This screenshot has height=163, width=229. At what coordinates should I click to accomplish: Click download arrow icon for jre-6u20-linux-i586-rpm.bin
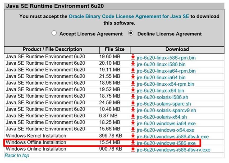tap(133, 57)
